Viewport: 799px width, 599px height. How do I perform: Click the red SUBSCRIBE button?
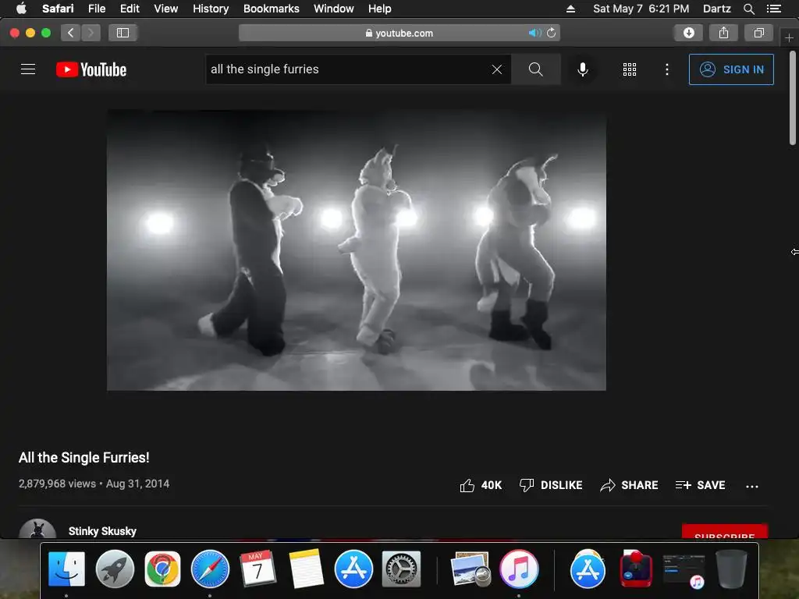click(x=725, y=531)
